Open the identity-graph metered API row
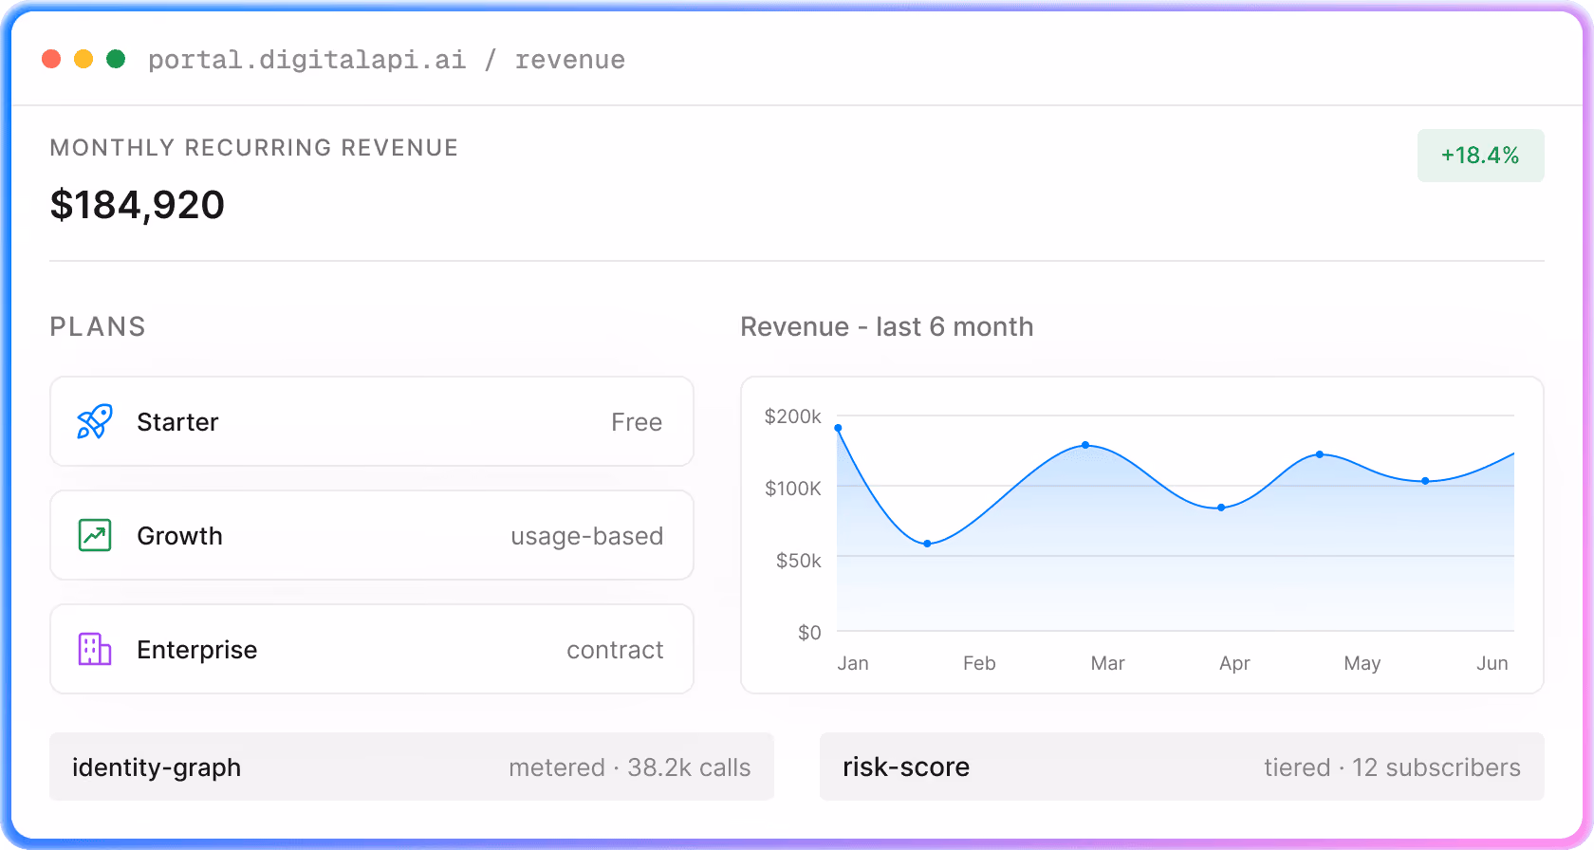 412,767
